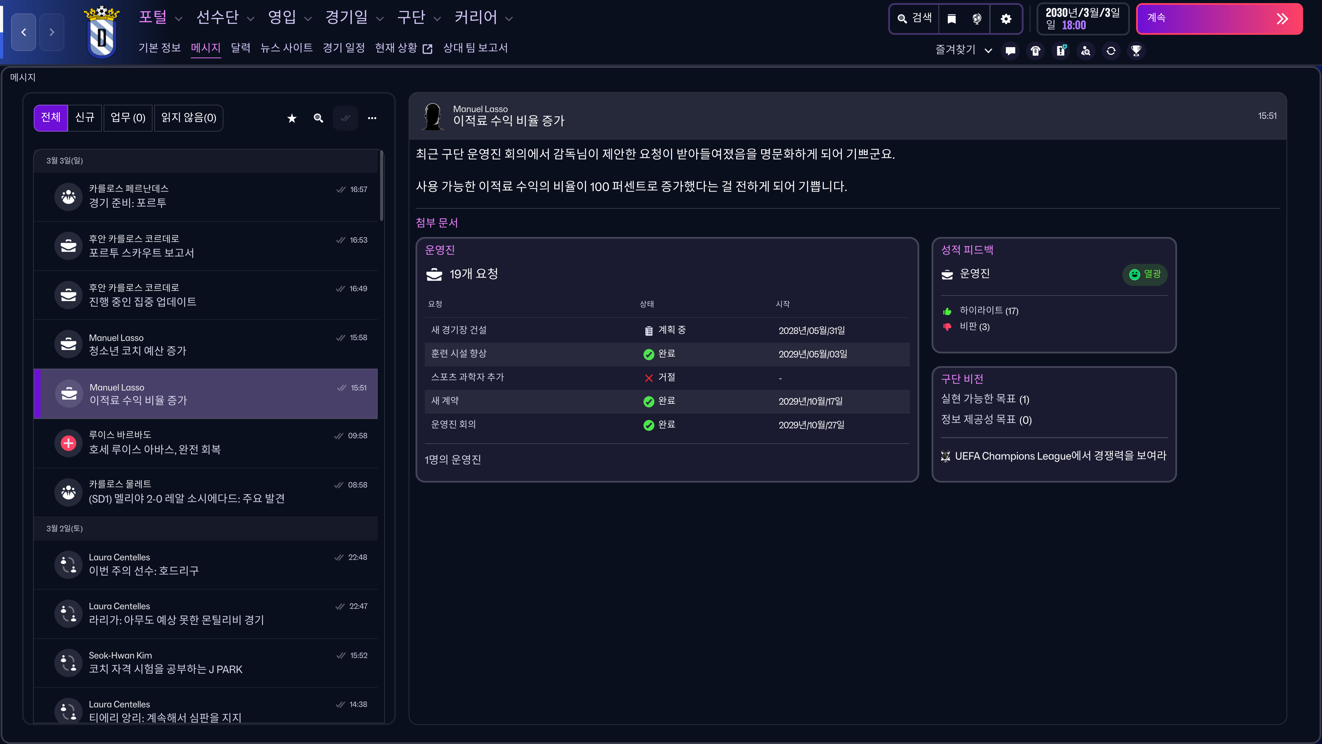1322x744 pixels.
Task: Open the bookmark icon in top bar
Action: 952,19
